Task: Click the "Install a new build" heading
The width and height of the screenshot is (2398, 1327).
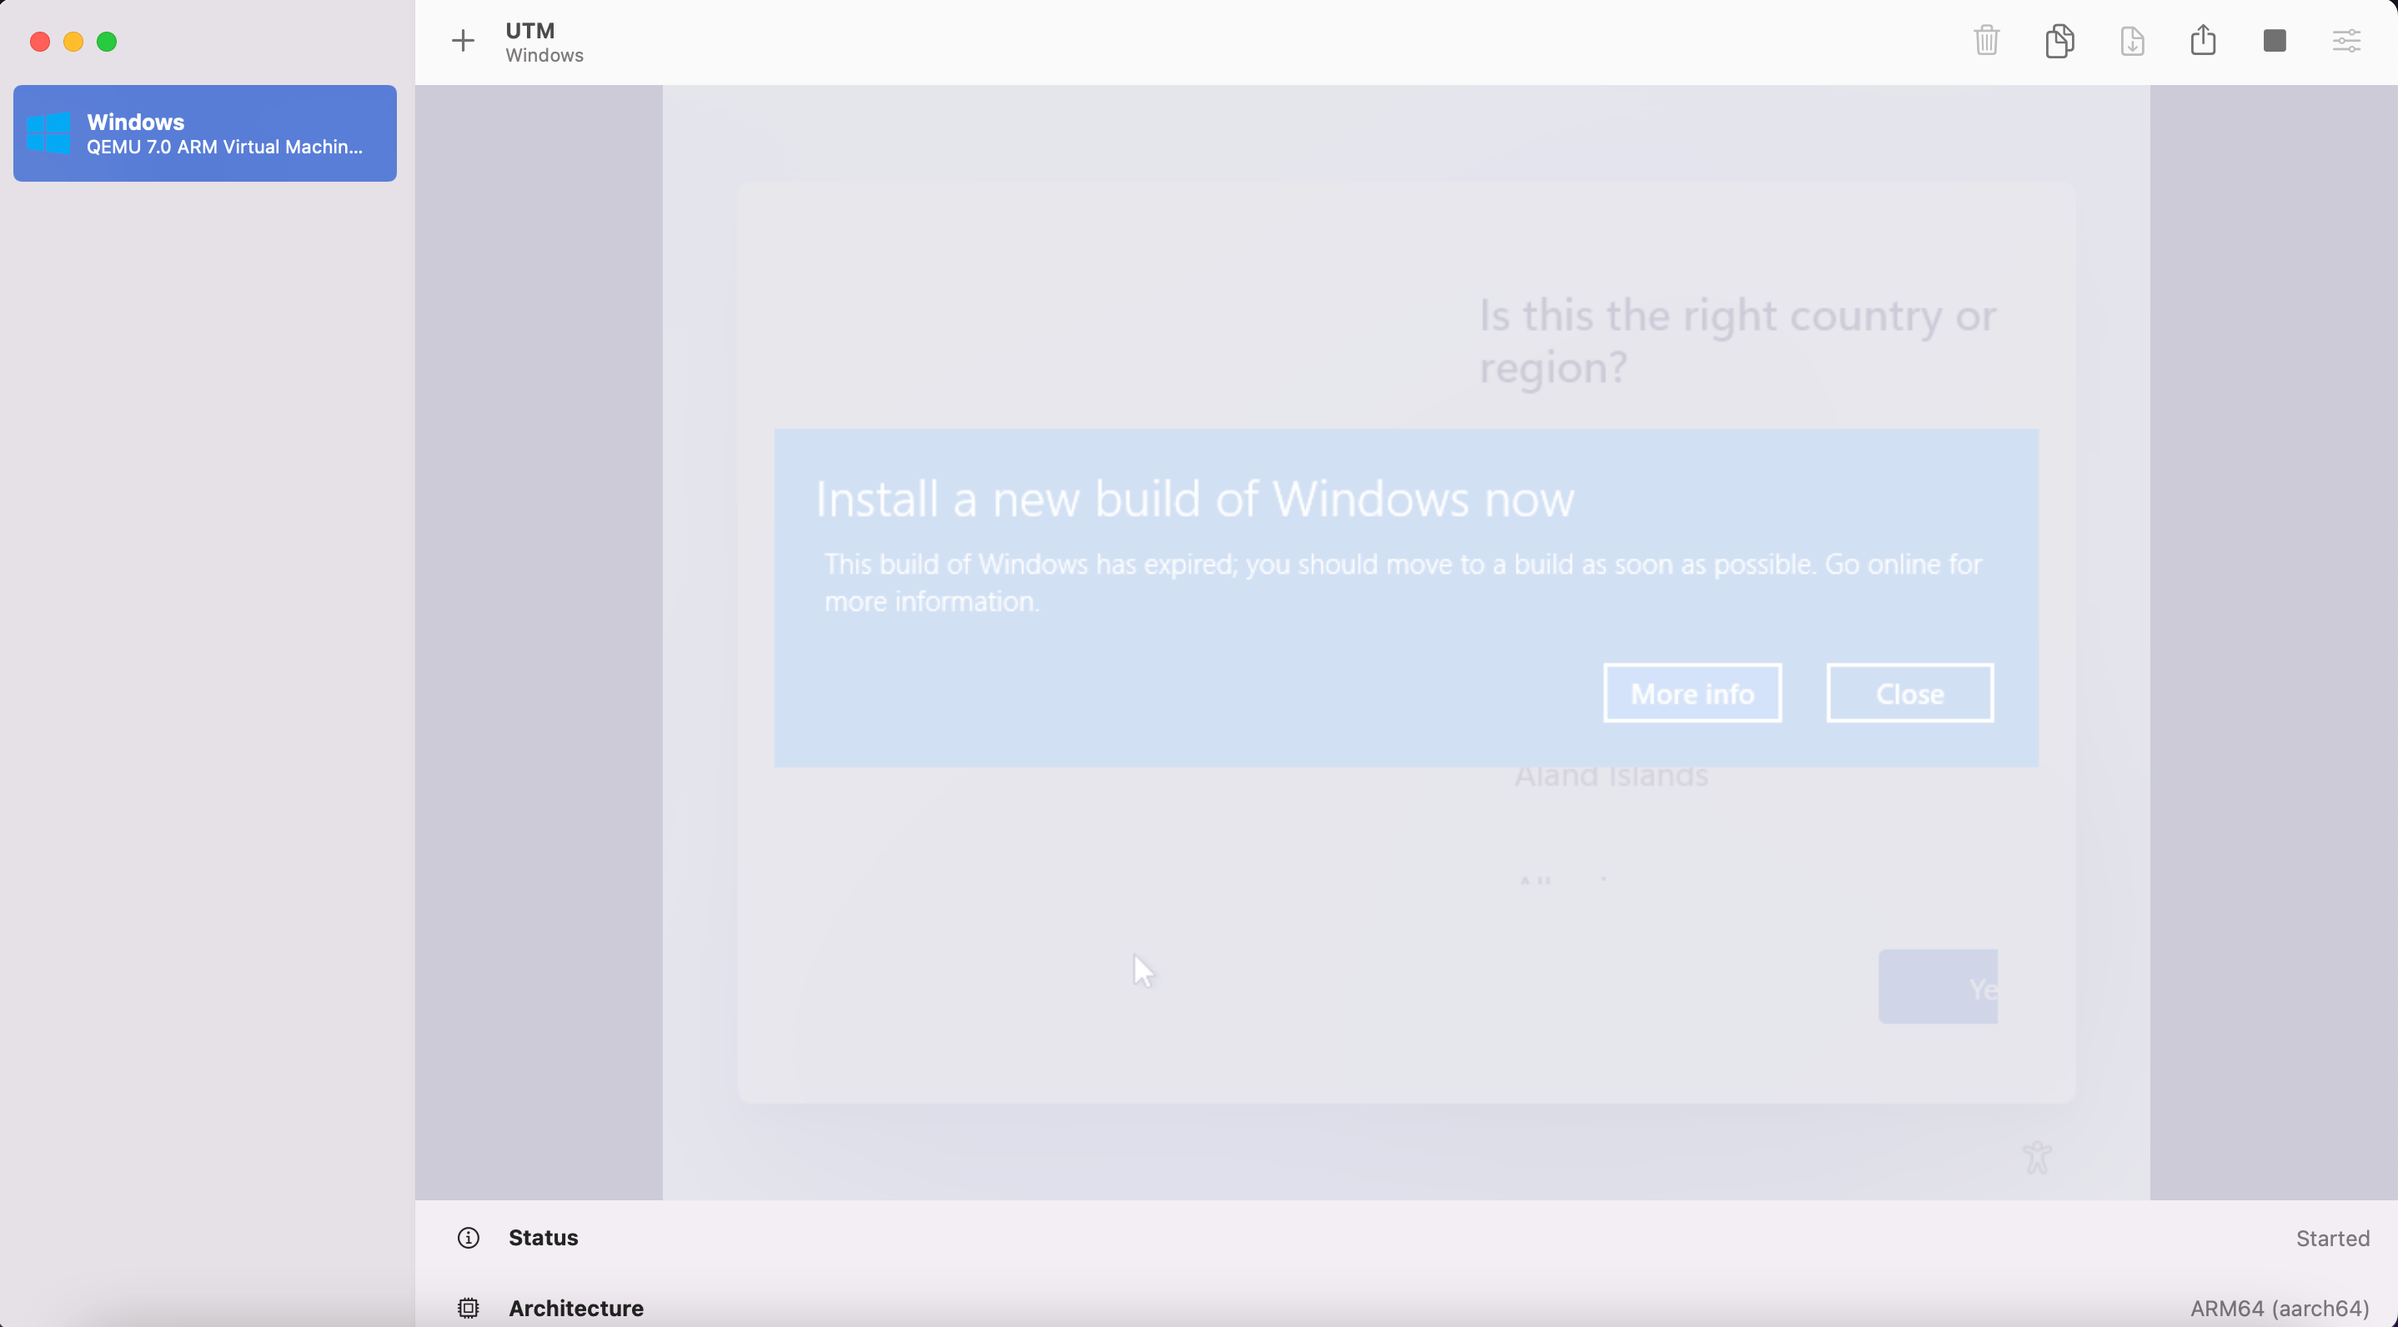Action: (1196, 498)
